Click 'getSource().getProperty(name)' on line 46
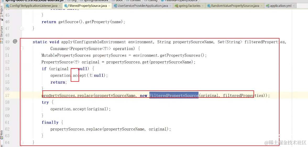The height and width of the screenshot is (147, 308). click(x=91, y=22)
